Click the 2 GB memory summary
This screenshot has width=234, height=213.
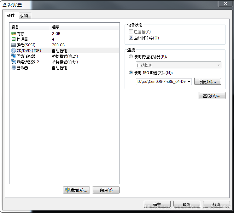point(56,33)
